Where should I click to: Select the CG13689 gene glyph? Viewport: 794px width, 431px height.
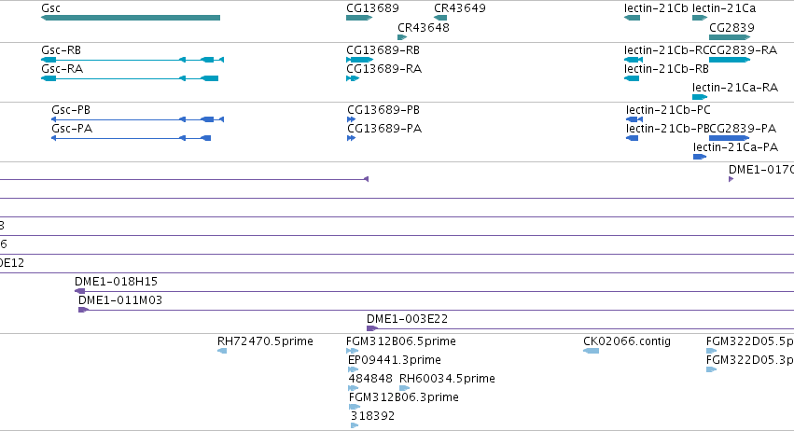click(359, 18)
